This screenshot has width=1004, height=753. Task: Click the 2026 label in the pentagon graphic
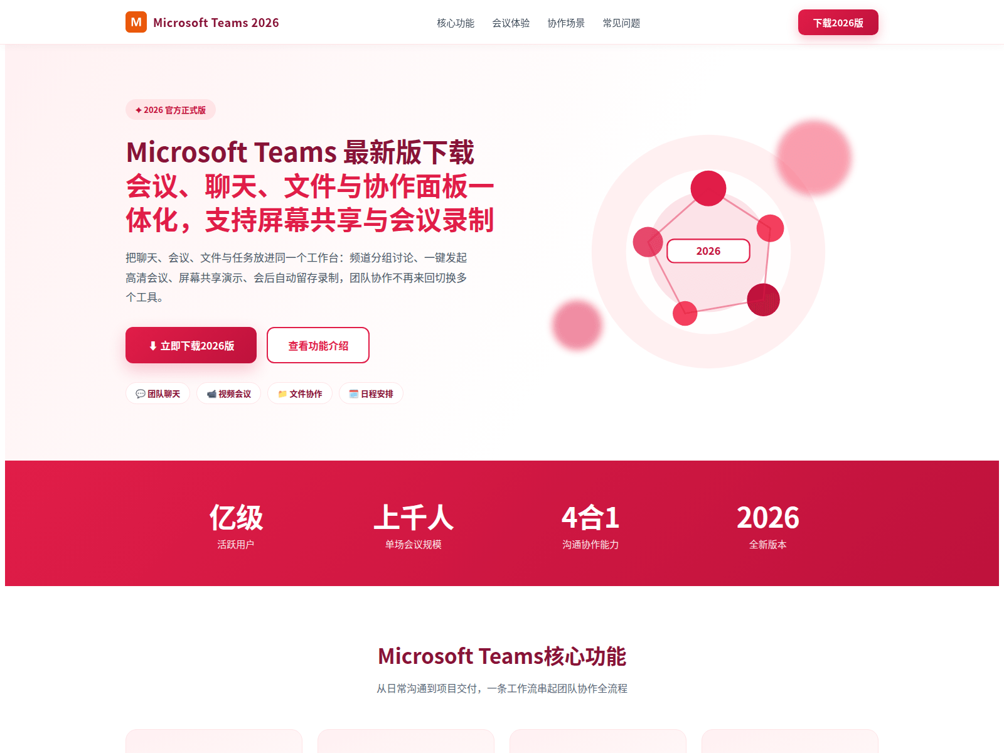click(708, 251)
